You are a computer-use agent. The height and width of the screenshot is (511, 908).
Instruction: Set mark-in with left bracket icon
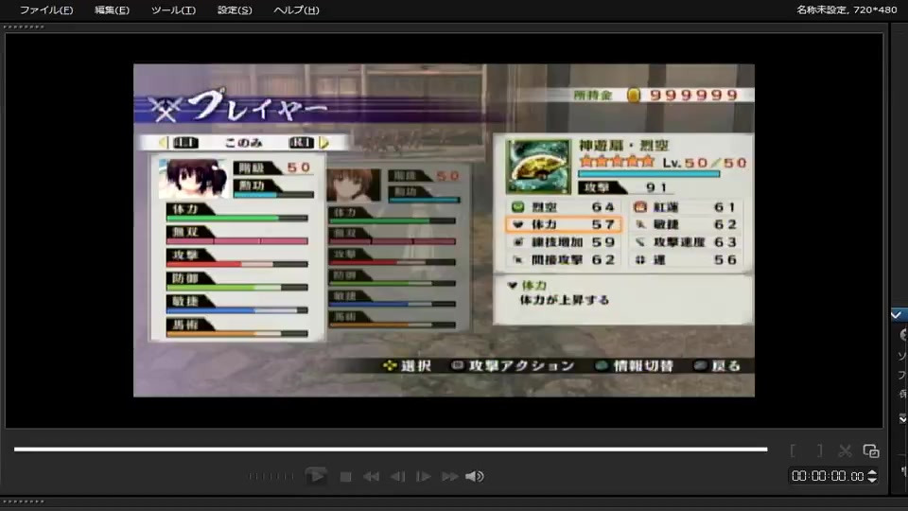pyautogui.click(x=793, y=450)
